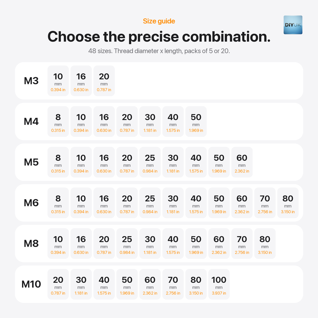Select the M4 30 mm size tile

tap(150, 122)
